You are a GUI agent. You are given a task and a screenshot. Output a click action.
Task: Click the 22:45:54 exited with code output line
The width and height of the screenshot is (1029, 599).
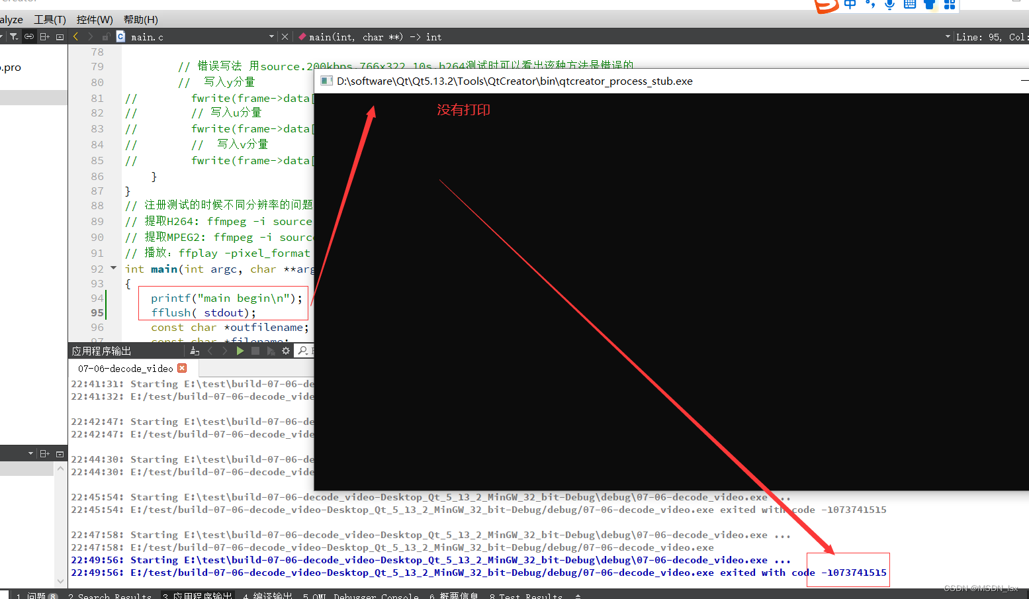478,510
